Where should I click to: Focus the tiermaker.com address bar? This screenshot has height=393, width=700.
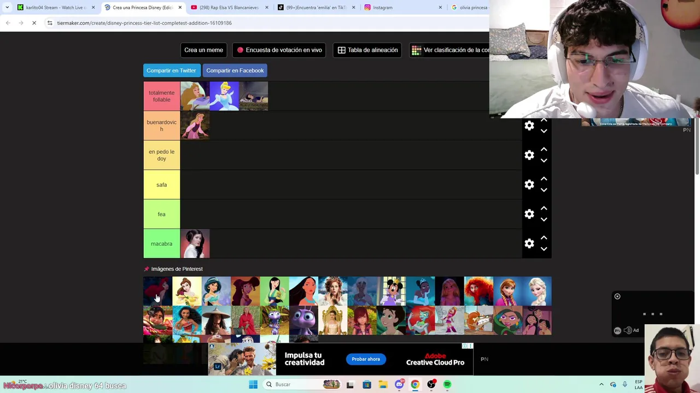[144, 23]
